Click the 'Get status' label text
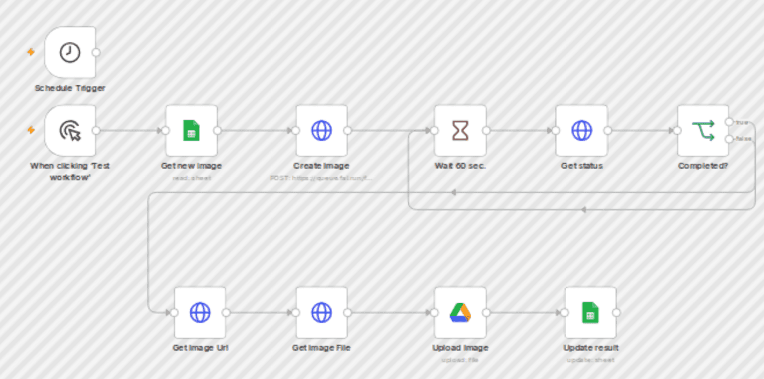 (x=581, y=166)
